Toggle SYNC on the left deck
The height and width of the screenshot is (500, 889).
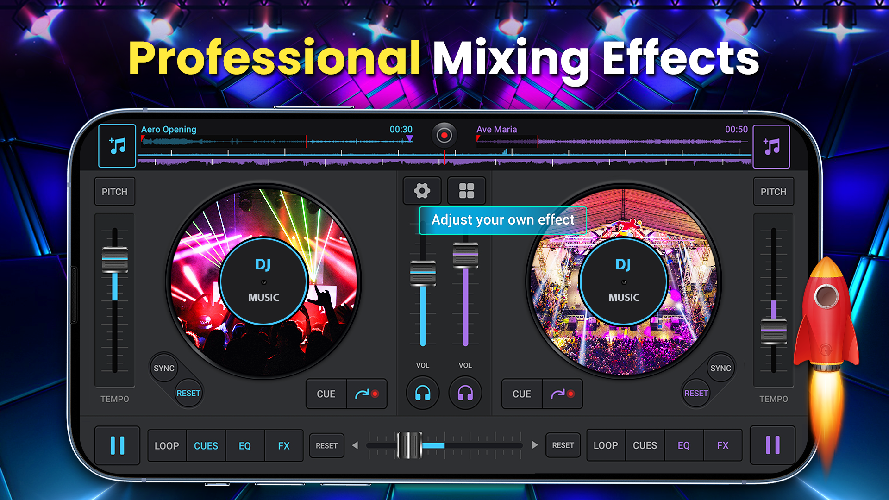tap(164, 368)
